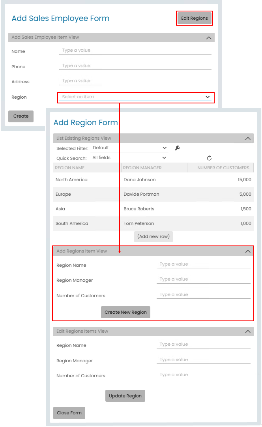Open the Region select dropdown

136,97
